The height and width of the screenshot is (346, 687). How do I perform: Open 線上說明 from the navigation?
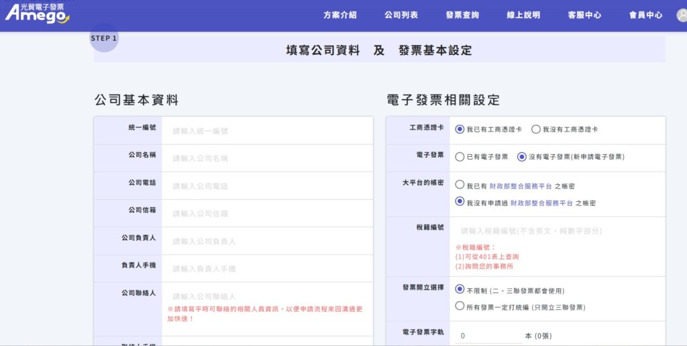(x=523, y=15)
